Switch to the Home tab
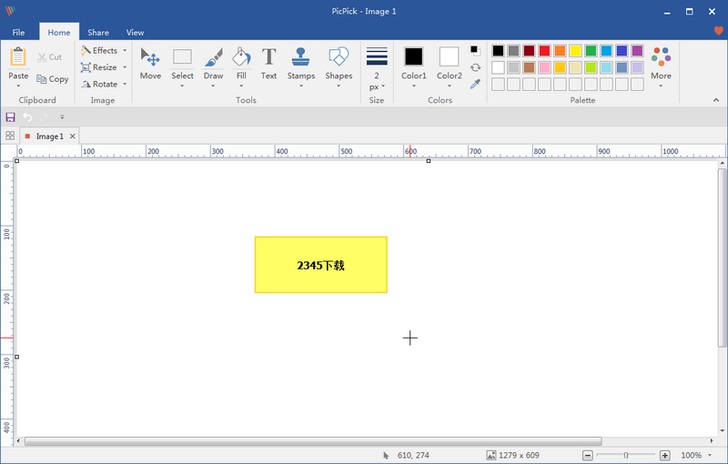728x464 pixels. coord(59,33)
